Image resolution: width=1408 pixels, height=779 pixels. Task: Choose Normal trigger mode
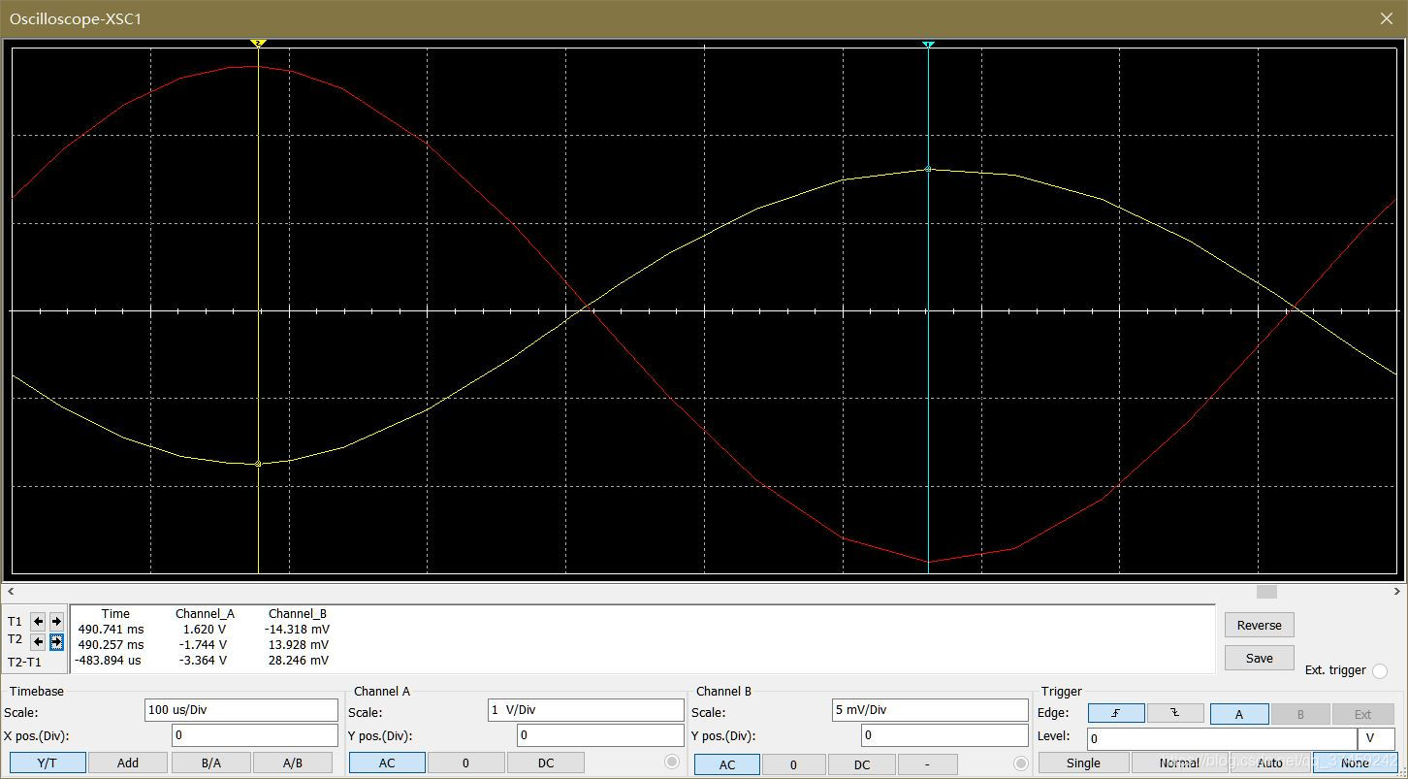point(1178,763)
